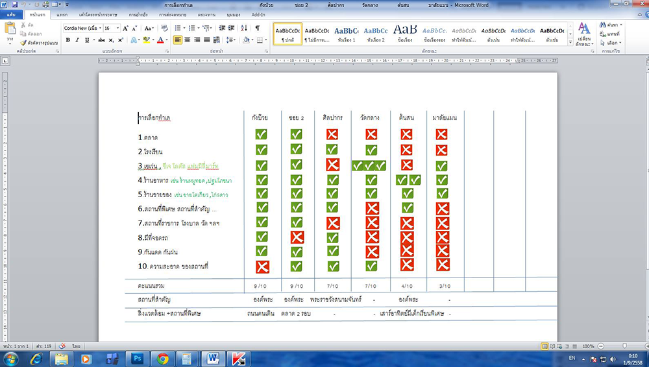Viewport: 649px width, 367px height.
Task: Click the Format Painter brush icon
Action: 24,43
